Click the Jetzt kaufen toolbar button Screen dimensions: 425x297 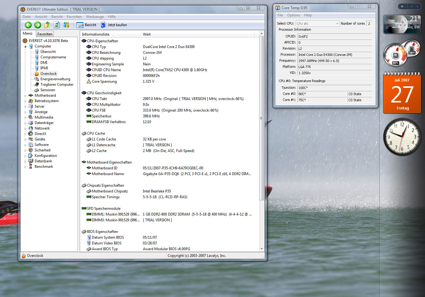click(114, 25)
